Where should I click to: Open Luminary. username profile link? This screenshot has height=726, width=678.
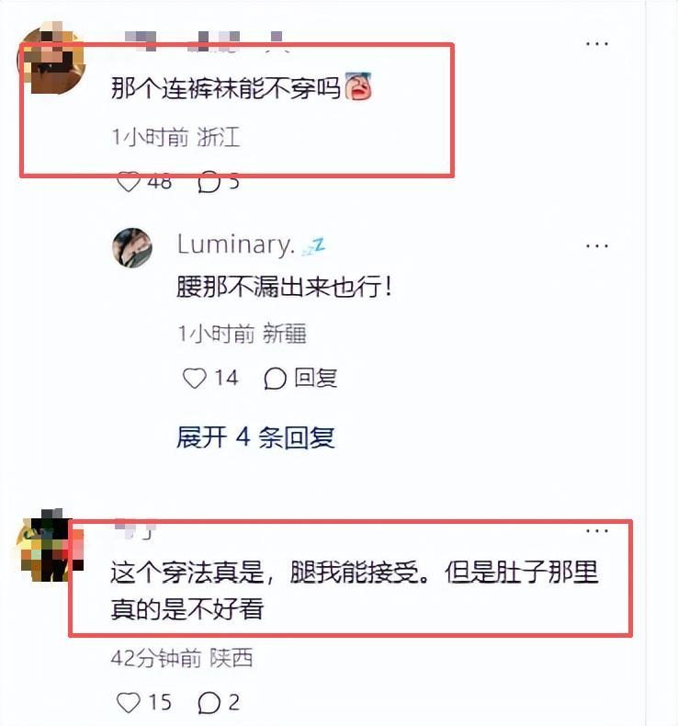click(x=236, y=244)
